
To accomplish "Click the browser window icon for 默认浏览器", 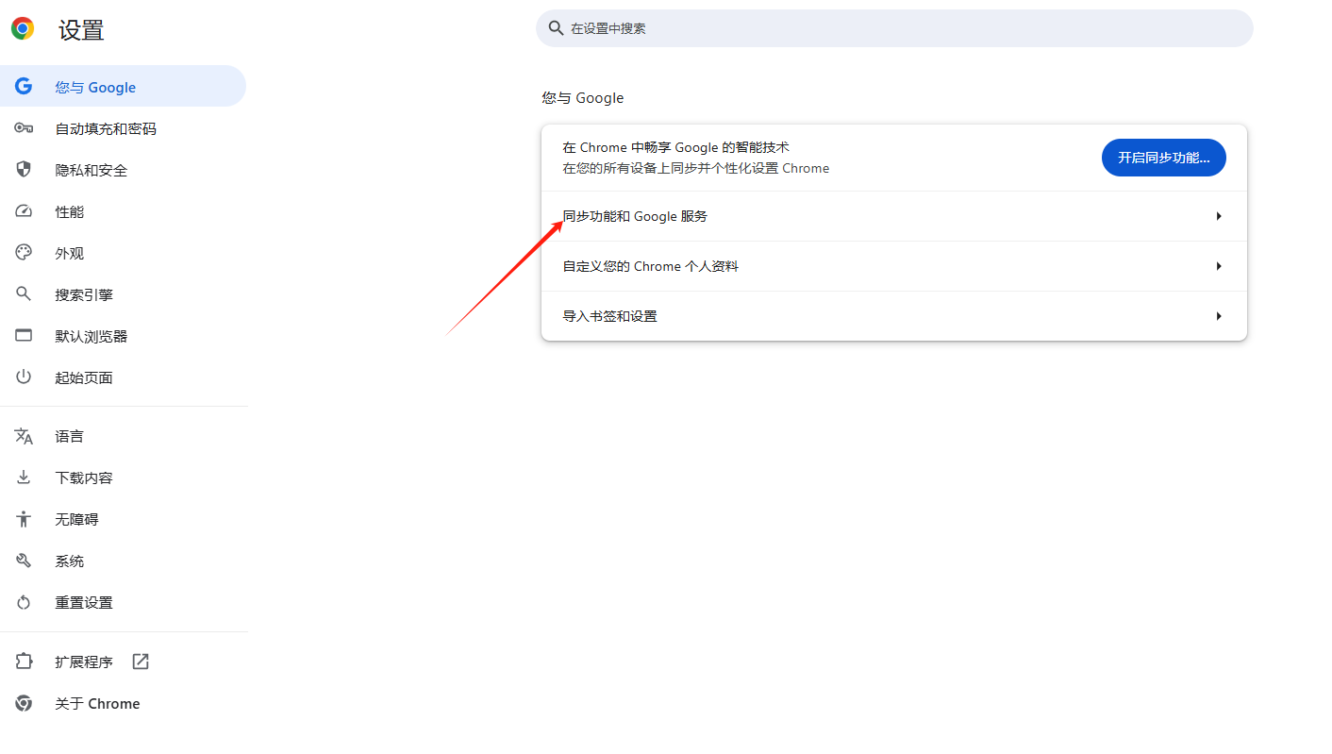I will [24, 336].
